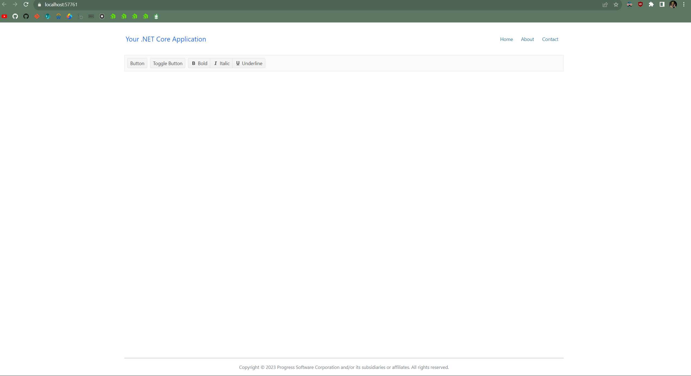Image resolution: width=691 pixels, height=376 pixels.
Task: Toggle the Bold formatting button
Action: (x=199, y=63)
